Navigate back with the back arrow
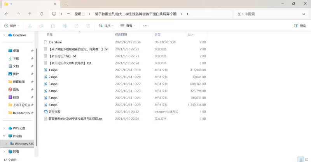311x162 pixels. (x=7, y=14)
